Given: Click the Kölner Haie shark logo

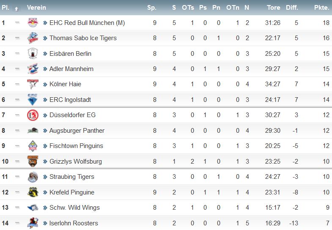Looking at the screenshot, I should pos(33,84).
